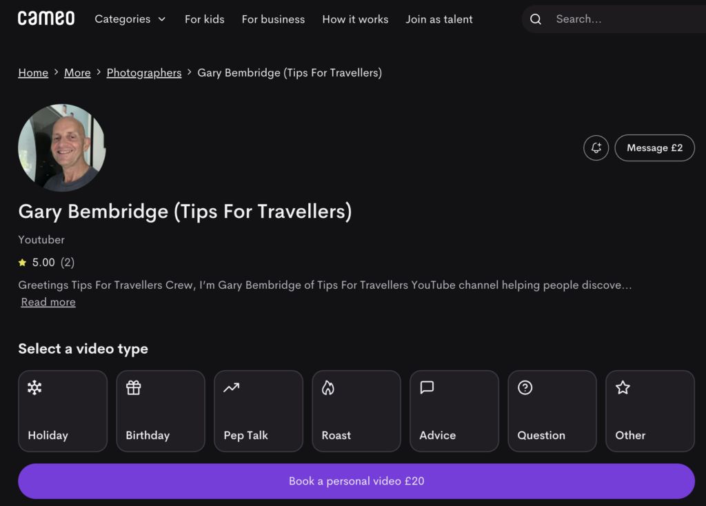
Task: Click the Message £2 button
Action: [x=655, y=148]
